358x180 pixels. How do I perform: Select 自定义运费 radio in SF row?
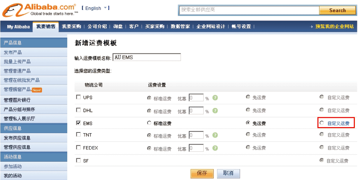click(322, 160)
